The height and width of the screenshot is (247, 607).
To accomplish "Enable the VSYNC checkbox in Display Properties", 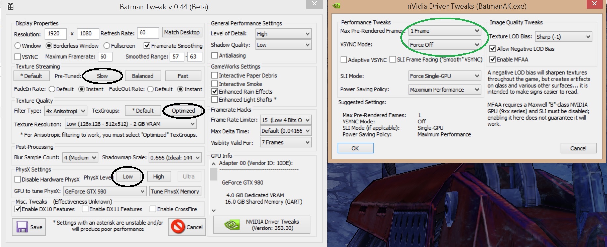I will click(x=18, y=57).
